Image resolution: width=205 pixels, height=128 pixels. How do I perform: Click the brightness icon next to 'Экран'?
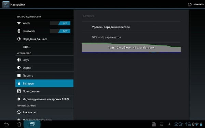(x=19, y=68)
